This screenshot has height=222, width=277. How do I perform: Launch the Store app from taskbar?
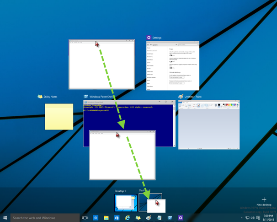pyautogui.click(x=117, y=218)
